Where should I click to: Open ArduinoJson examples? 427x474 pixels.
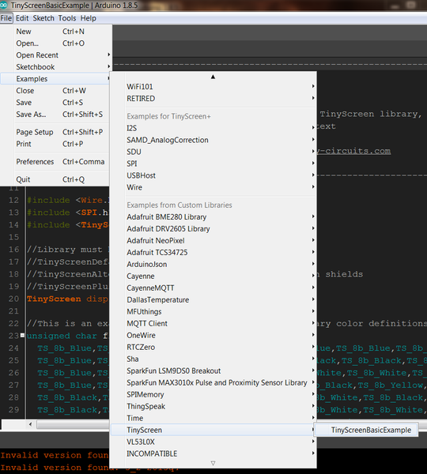(213, 264)
